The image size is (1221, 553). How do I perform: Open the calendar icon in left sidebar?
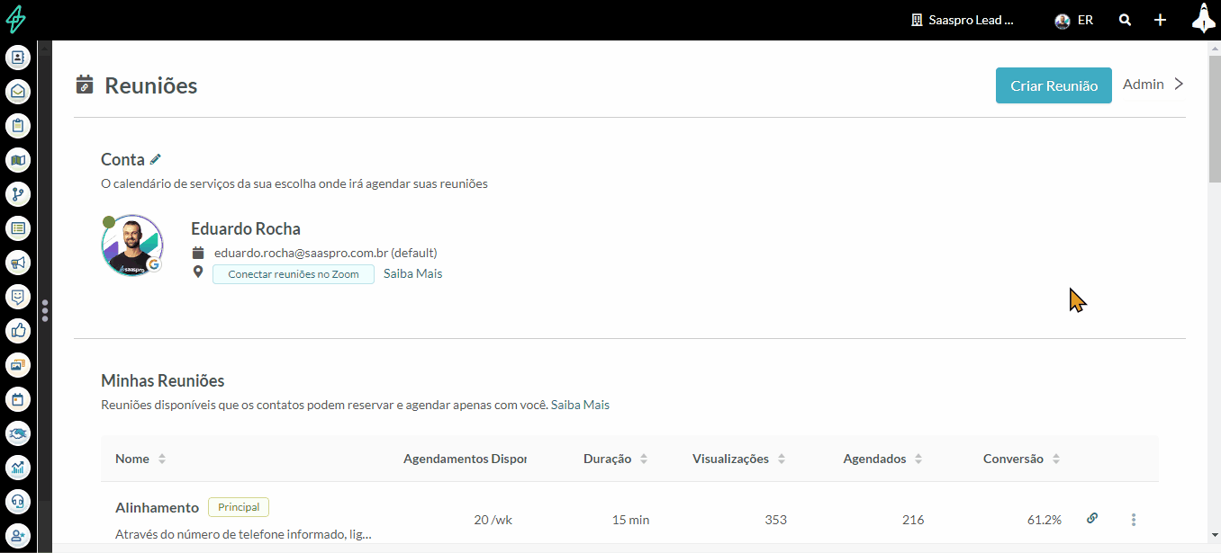(18, 399)
